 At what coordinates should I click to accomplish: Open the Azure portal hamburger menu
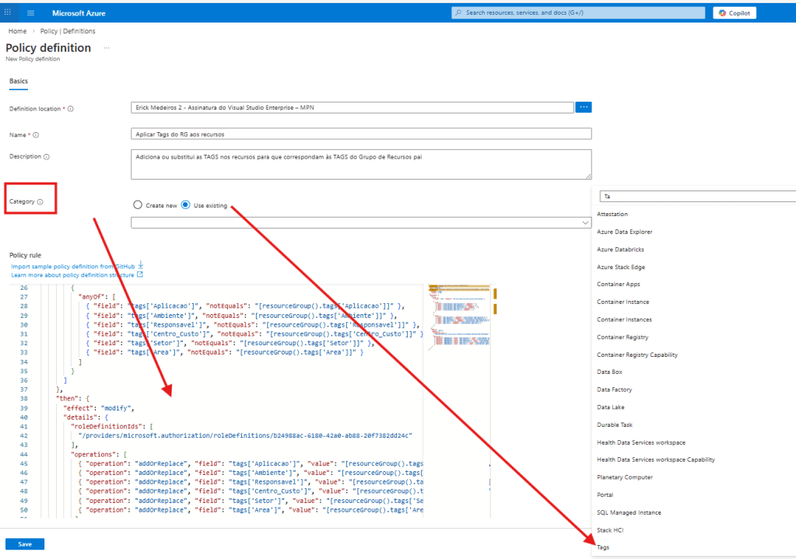coord(30,13)
